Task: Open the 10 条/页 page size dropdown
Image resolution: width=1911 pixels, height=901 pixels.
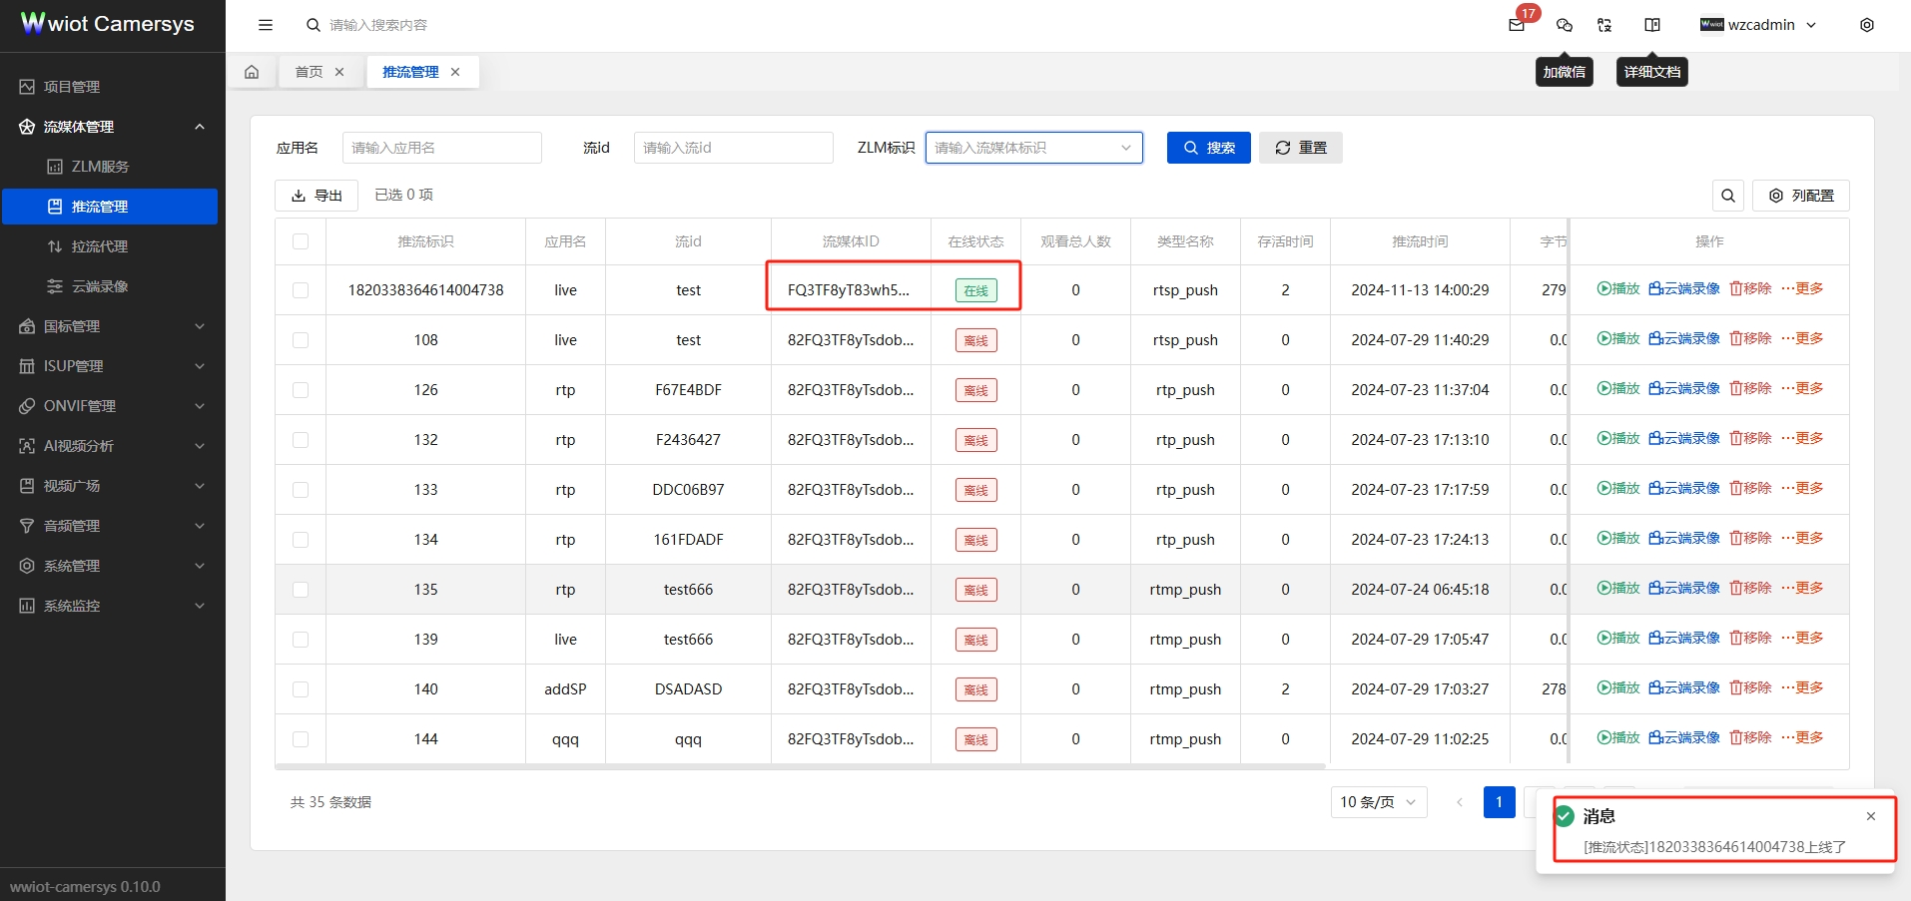Action: (1378, 802)
